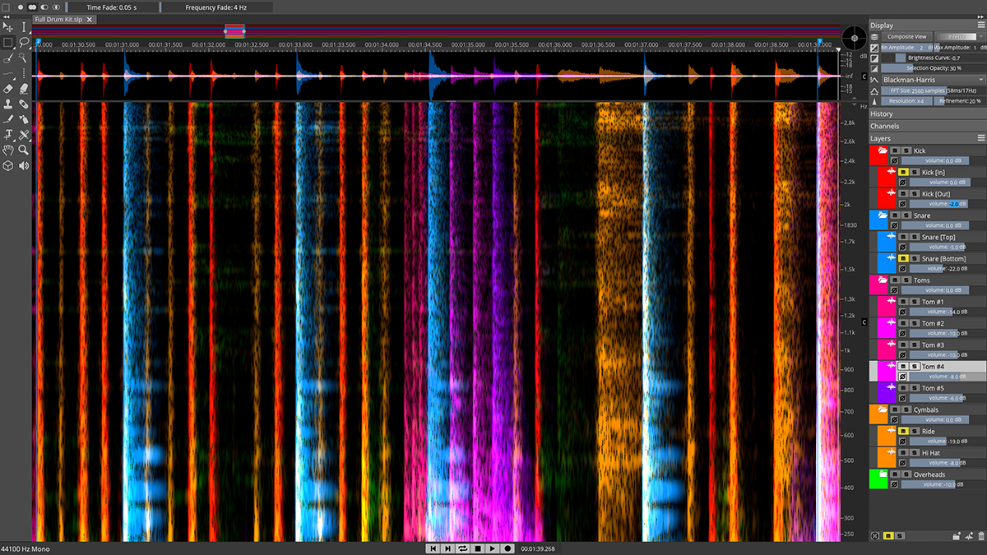Screen dimensions: 987x555
Task: Click the circular navigator compass icon
Action: coord(855,37)
